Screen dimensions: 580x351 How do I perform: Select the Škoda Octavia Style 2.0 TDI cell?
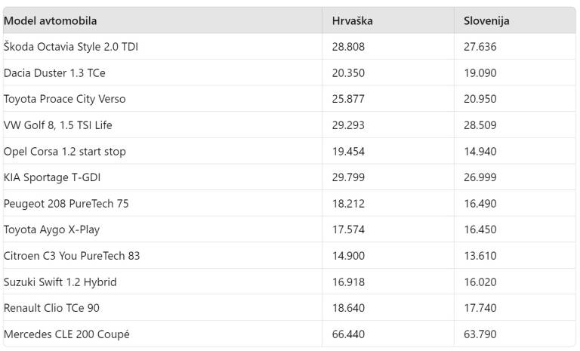point(71,47)
